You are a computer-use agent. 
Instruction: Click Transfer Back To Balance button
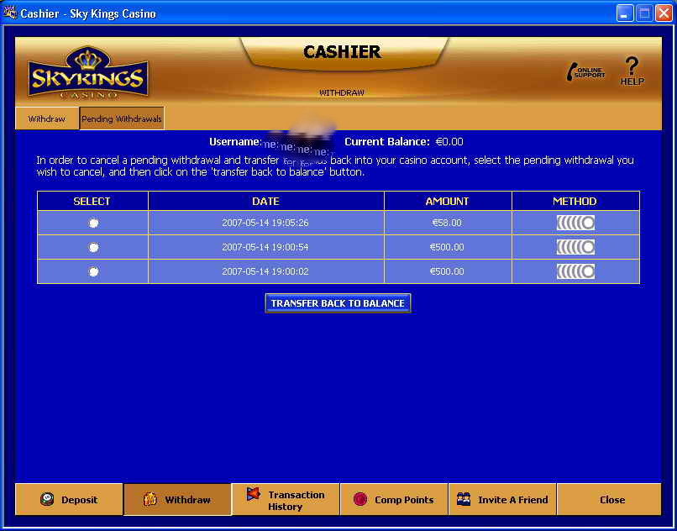tap(338, 303)
